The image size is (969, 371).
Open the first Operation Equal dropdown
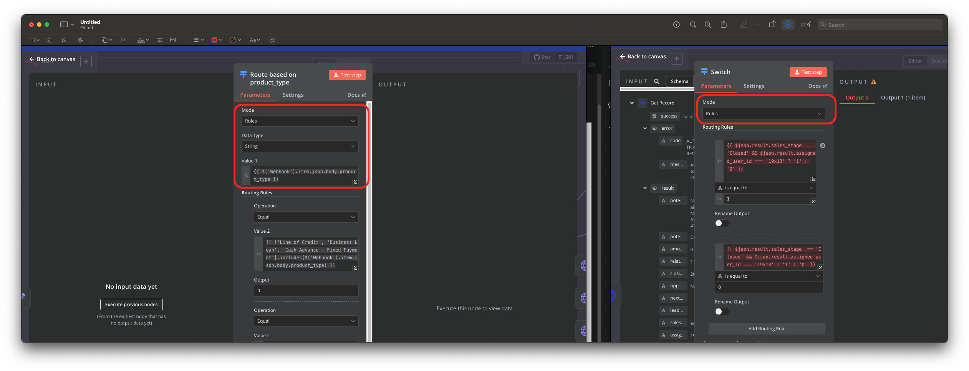point(306,217)
